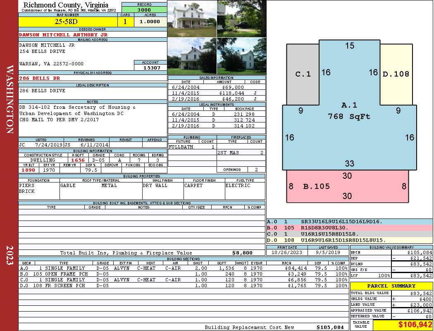The width and height of the screenshot is (434, 331).
Task: Select sketch legend row D.0 108
Action: [350, 240]
